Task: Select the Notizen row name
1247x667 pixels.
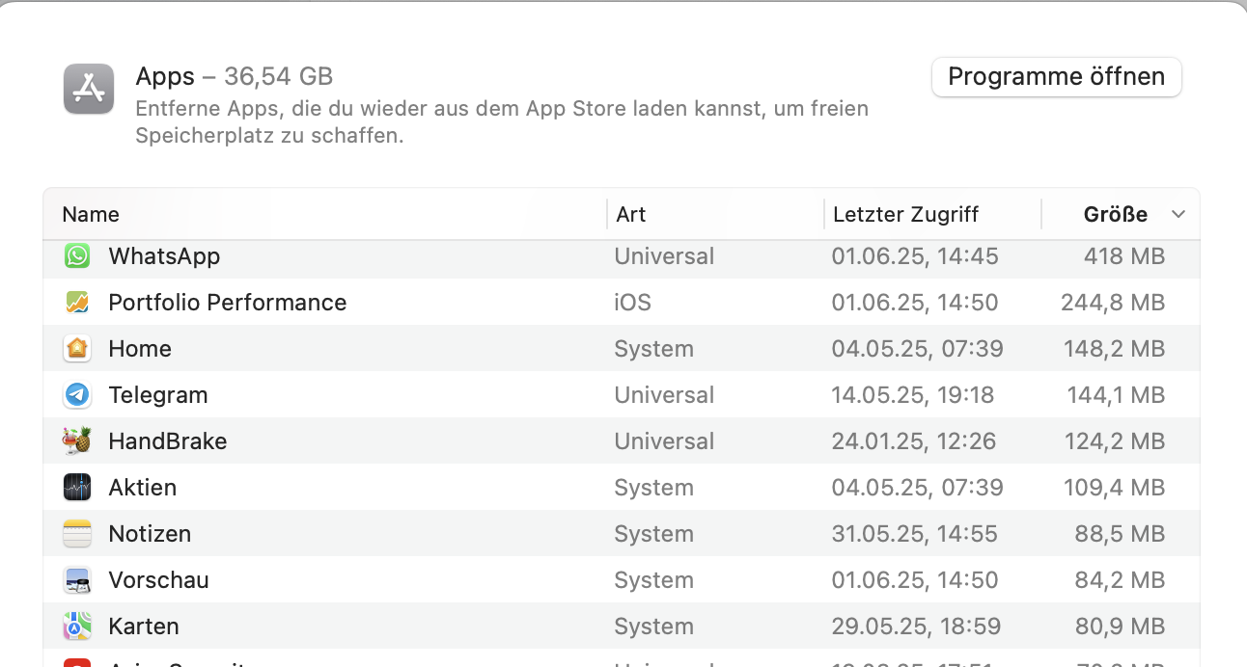Action: [150, 534]
